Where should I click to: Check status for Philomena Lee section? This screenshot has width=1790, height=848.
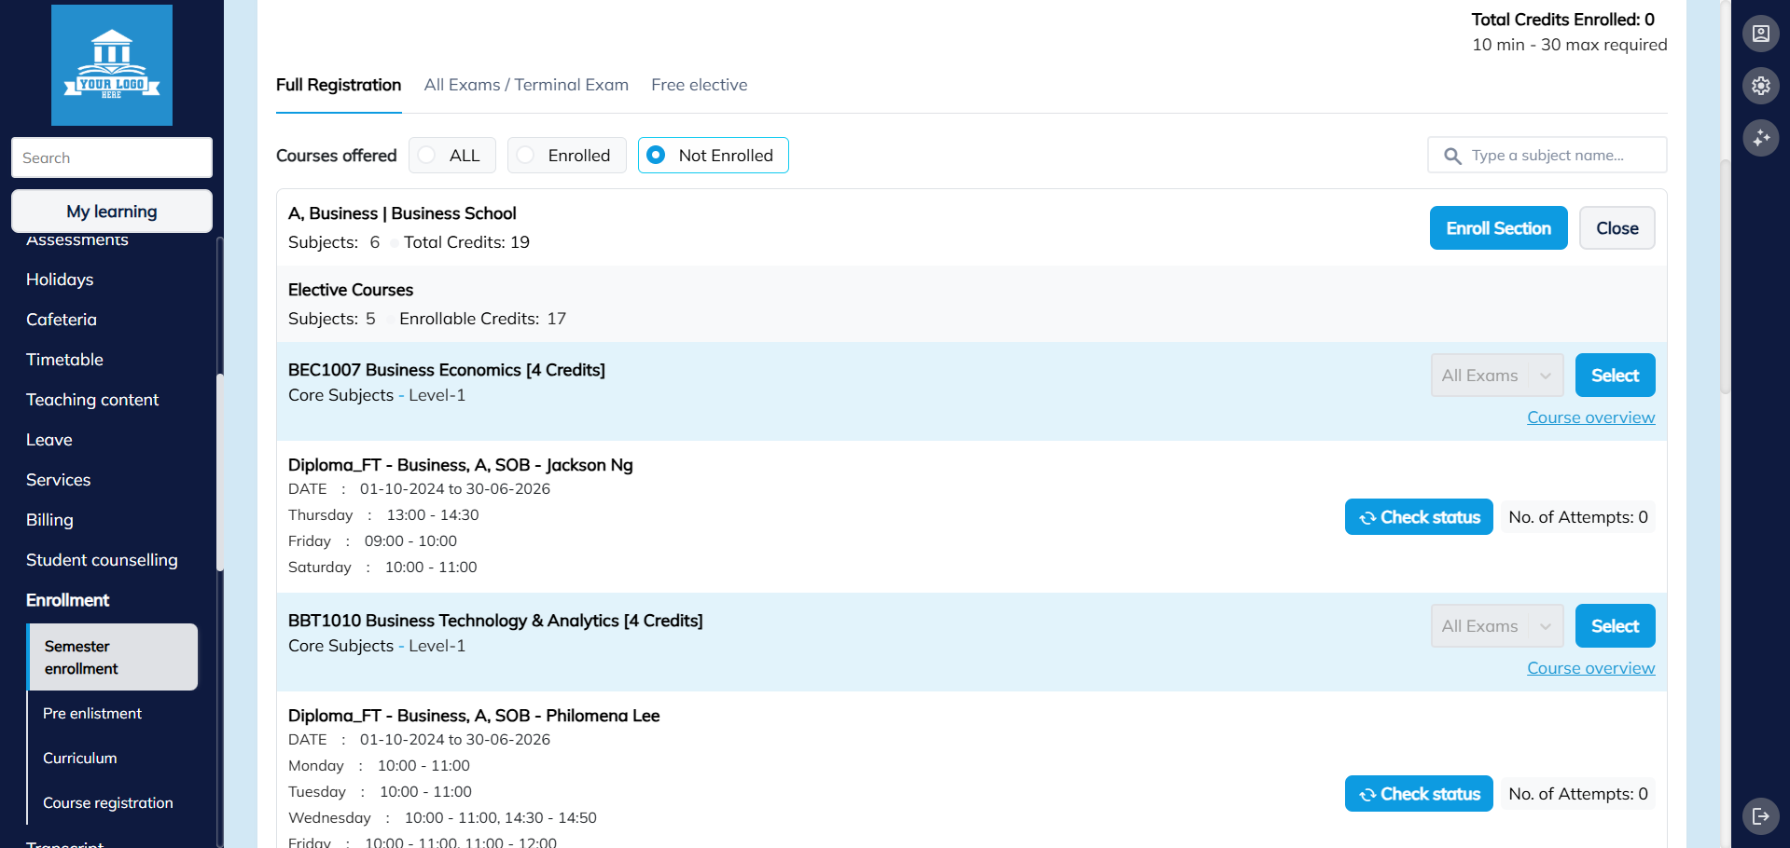[x=1418, y=794]
